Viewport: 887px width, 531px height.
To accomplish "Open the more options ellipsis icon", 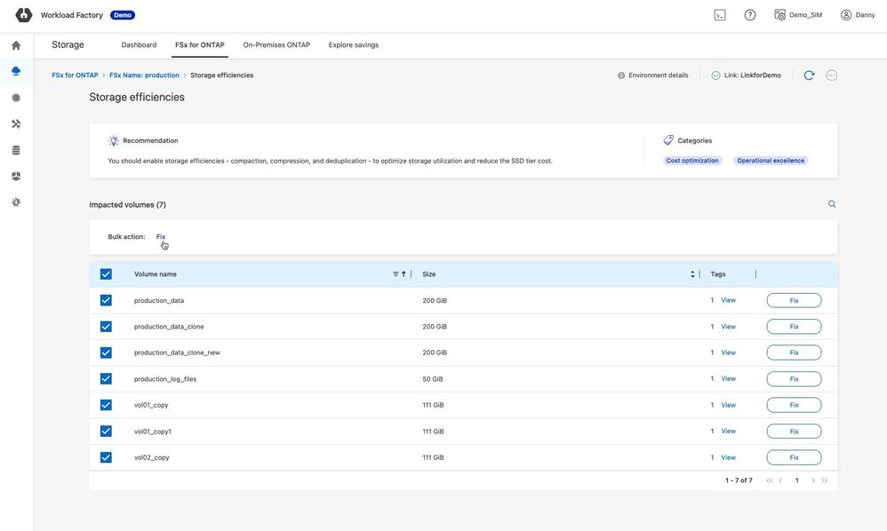I will point(832,75).
